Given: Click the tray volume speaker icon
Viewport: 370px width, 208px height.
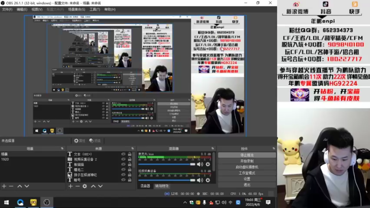Looking at the screenshot, I should [224, 202].
